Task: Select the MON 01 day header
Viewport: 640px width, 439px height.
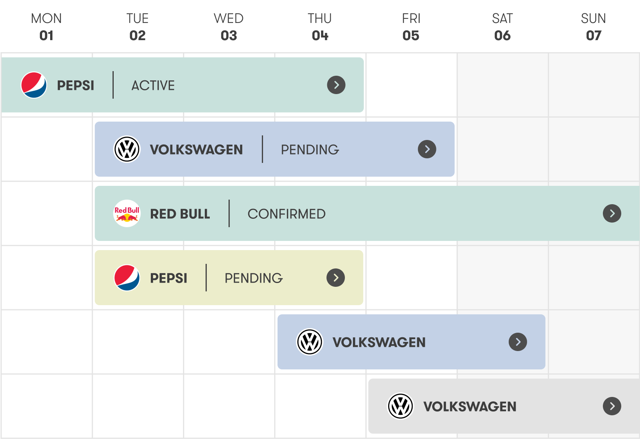Action: pyautogui.click(x=46, y=27)
